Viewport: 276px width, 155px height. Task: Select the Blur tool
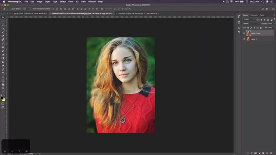click(x=3, y=62)
